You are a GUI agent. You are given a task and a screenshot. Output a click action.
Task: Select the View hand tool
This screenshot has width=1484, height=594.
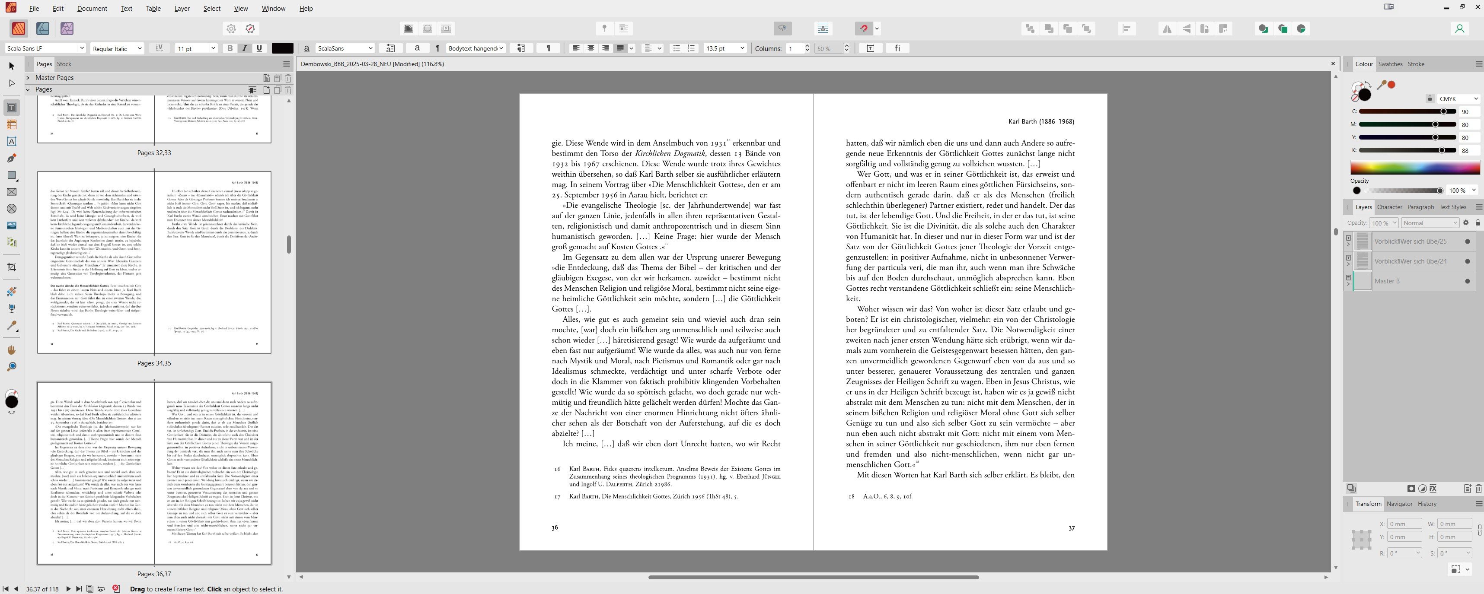tap(12, 350)
